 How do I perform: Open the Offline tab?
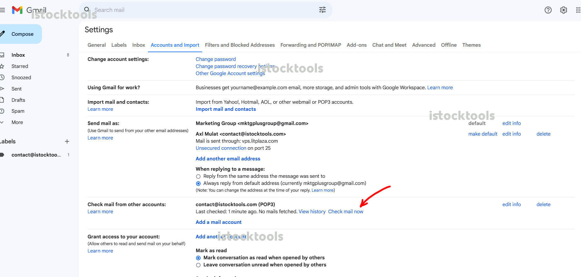tap(449, 45)
